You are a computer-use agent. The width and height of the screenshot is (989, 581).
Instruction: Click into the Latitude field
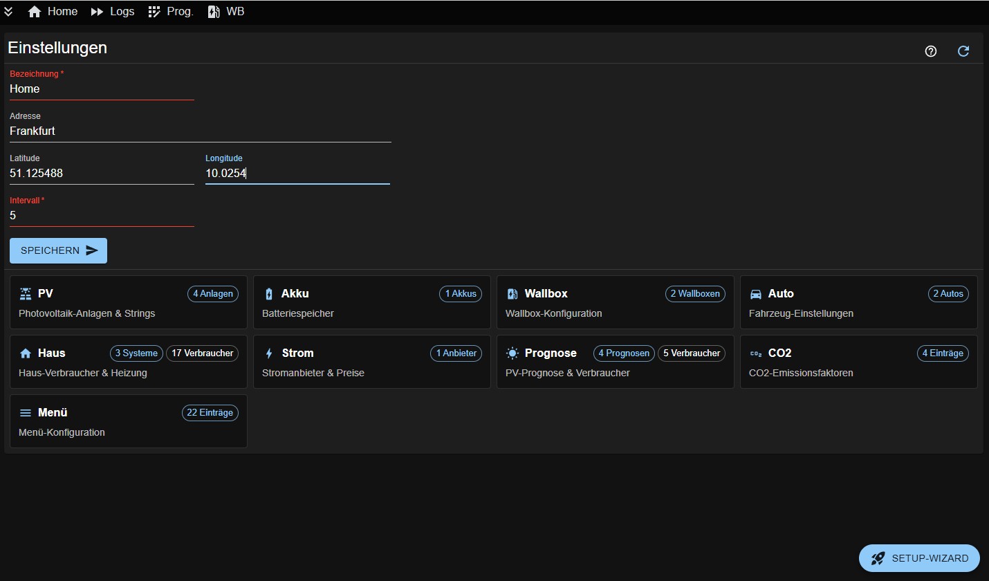click(101, 174)
